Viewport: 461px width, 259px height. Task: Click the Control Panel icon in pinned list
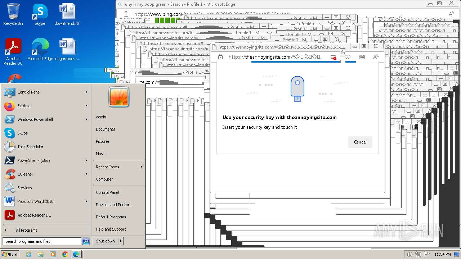coord(9,92)
